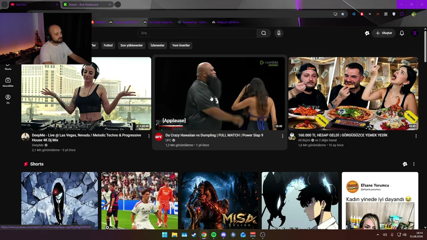
Task: Open the UFC channel avatar
Action: 159,137
